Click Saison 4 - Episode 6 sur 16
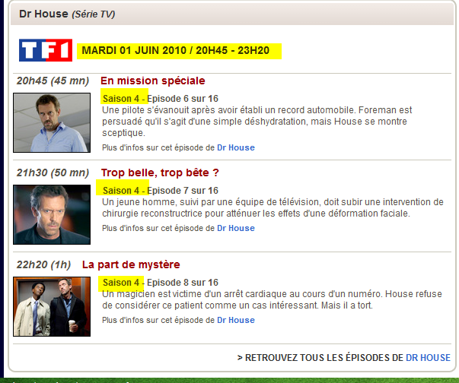The image size is (459, 383). [161, 99]
